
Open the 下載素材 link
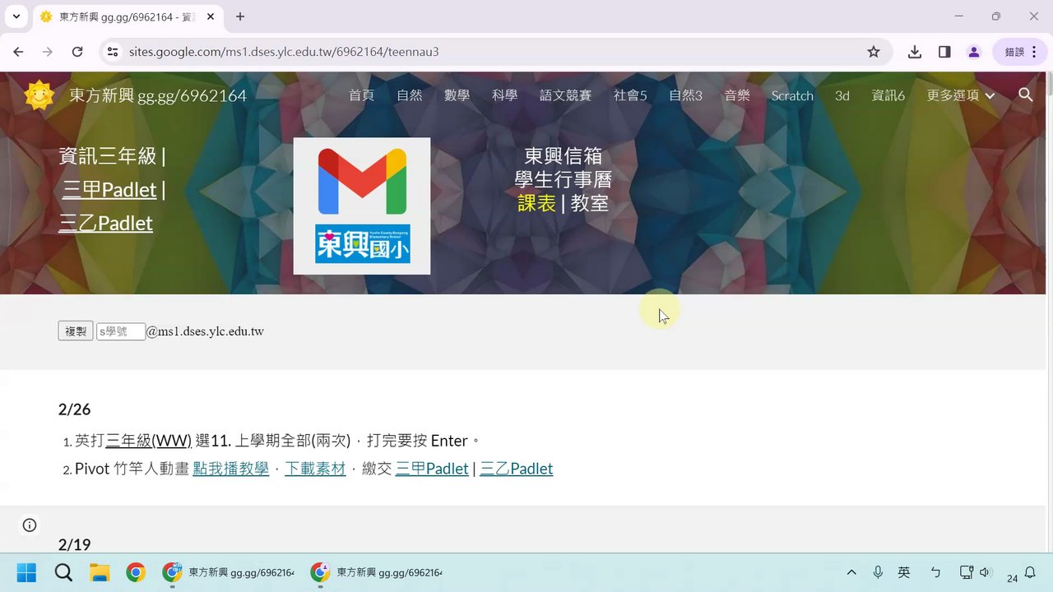coord(315,469)
